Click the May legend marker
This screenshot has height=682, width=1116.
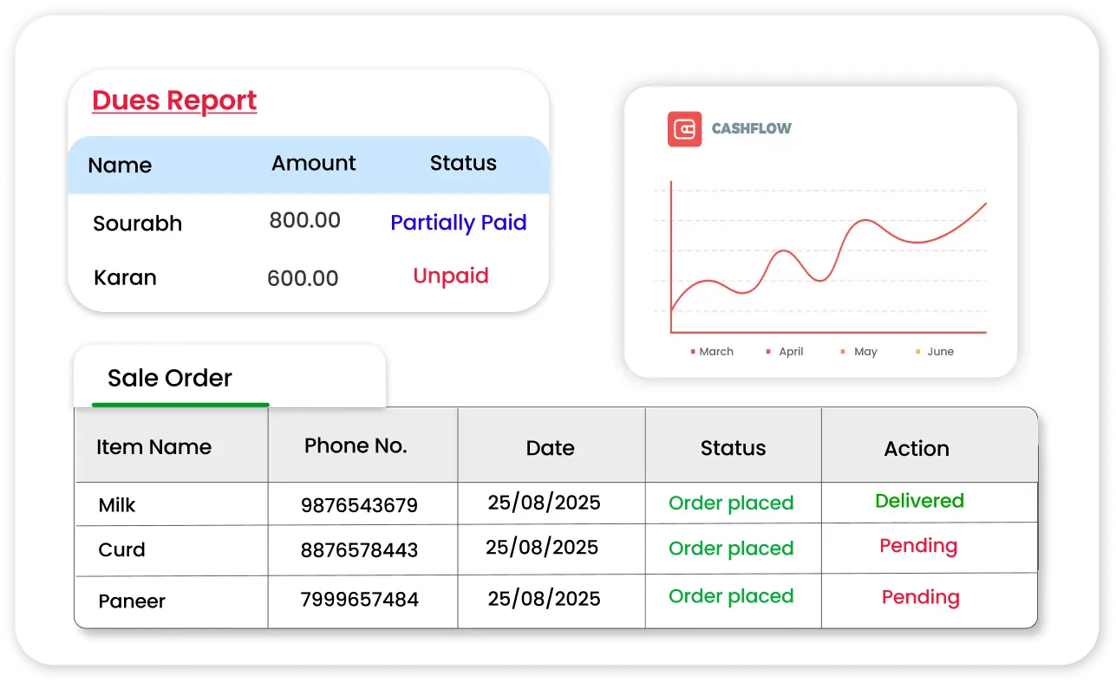pos(843,352)
